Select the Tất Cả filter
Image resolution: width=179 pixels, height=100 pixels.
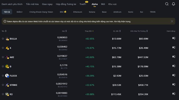(7, 12)
